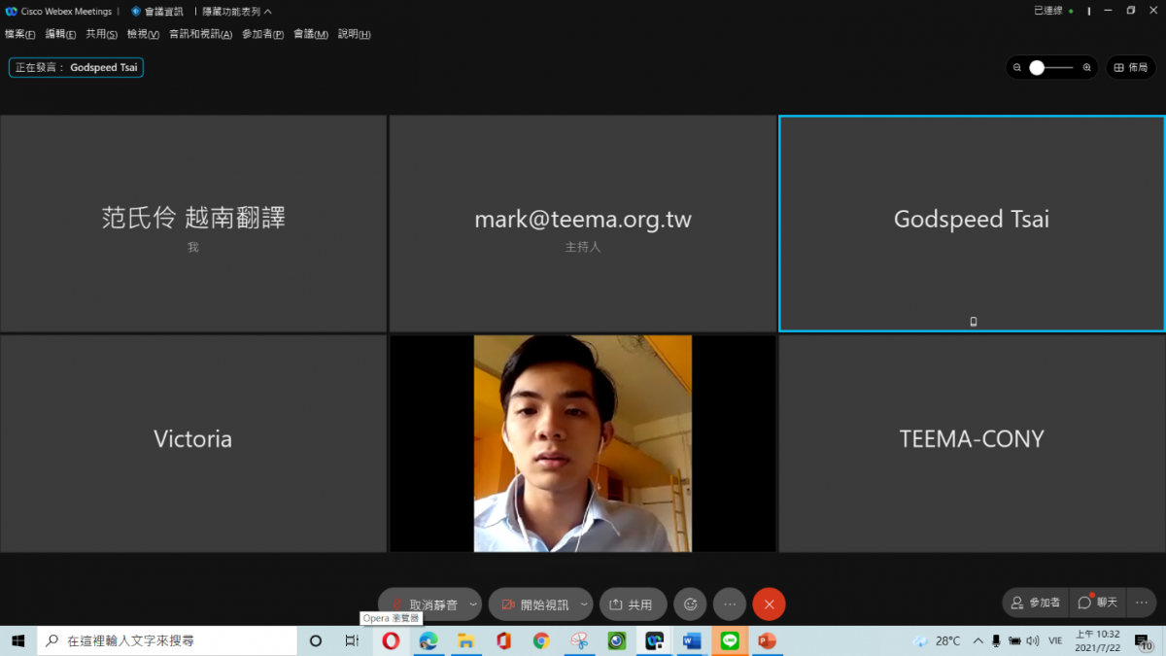Viewport: 1166px width, 656px height.
Task: Collapse the menu bar via 隱藏功能表列
Action: click(236, 12)
